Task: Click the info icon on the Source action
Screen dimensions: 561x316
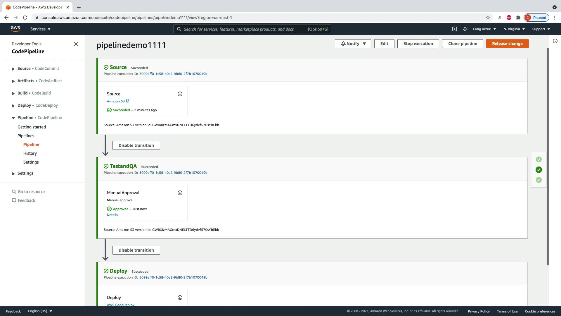Action: pyautogui.click(x=180, y=94)
